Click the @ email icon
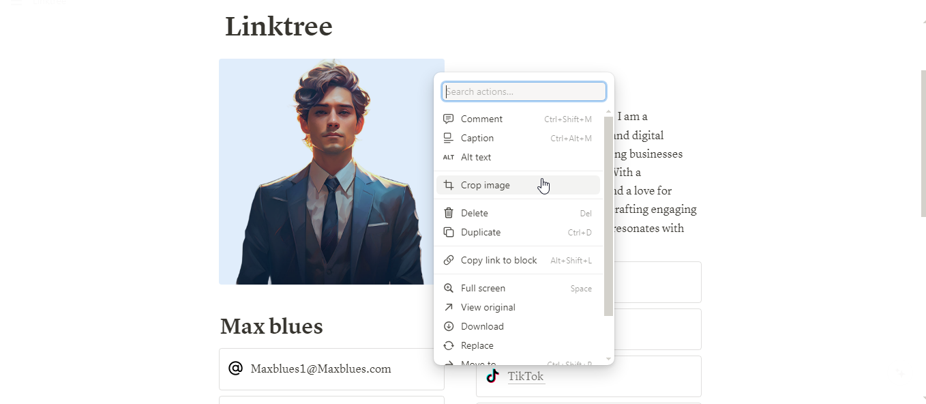 point(235,369)
